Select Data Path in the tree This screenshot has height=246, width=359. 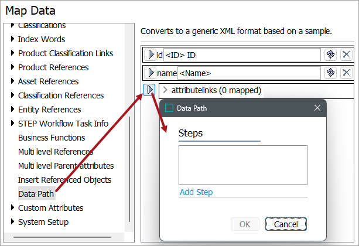click(35, 194)
